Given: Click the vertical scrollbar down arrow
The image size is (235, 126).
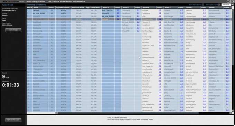Looking at the screenshot, I should [x=233, y=111].
